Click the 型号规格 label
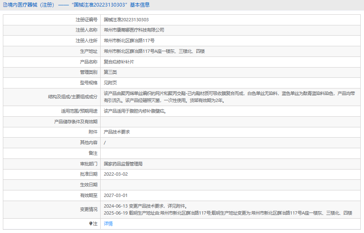 (x=89, y=83)
